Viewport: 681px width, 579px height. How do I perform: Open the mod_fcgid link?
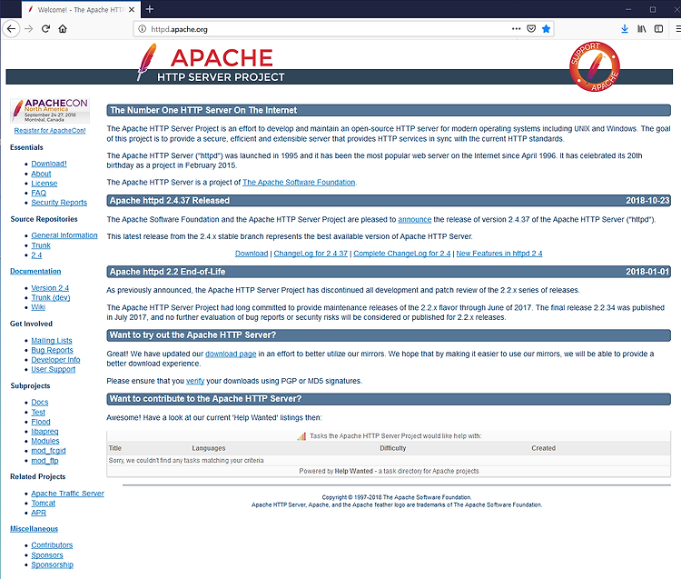pos(49,451)
